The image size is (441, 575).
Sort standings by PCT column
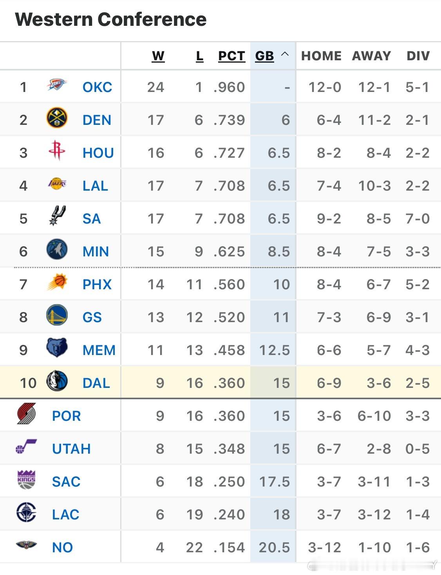pyautogui.click(x=231, y=56)
